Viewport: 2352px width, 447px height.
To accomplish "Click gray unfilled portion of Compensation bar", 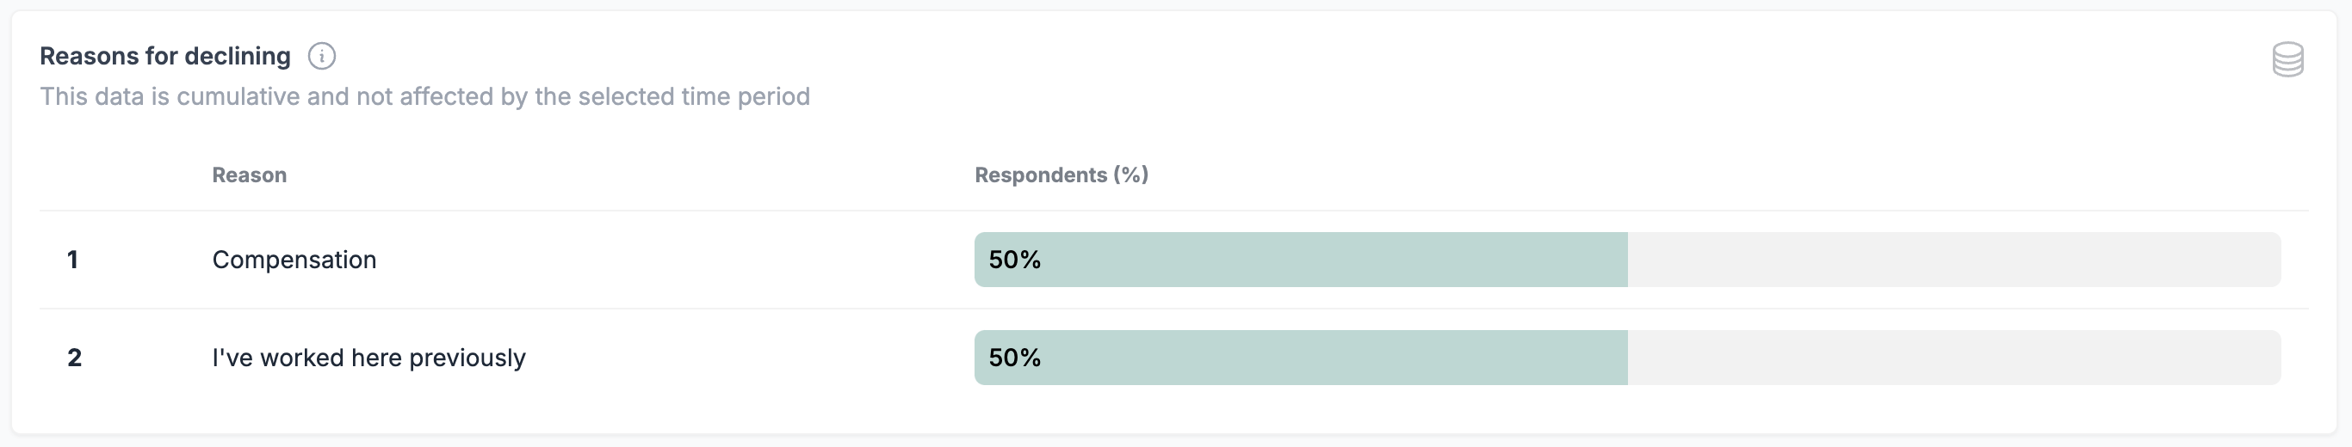I will point(1954,260).
